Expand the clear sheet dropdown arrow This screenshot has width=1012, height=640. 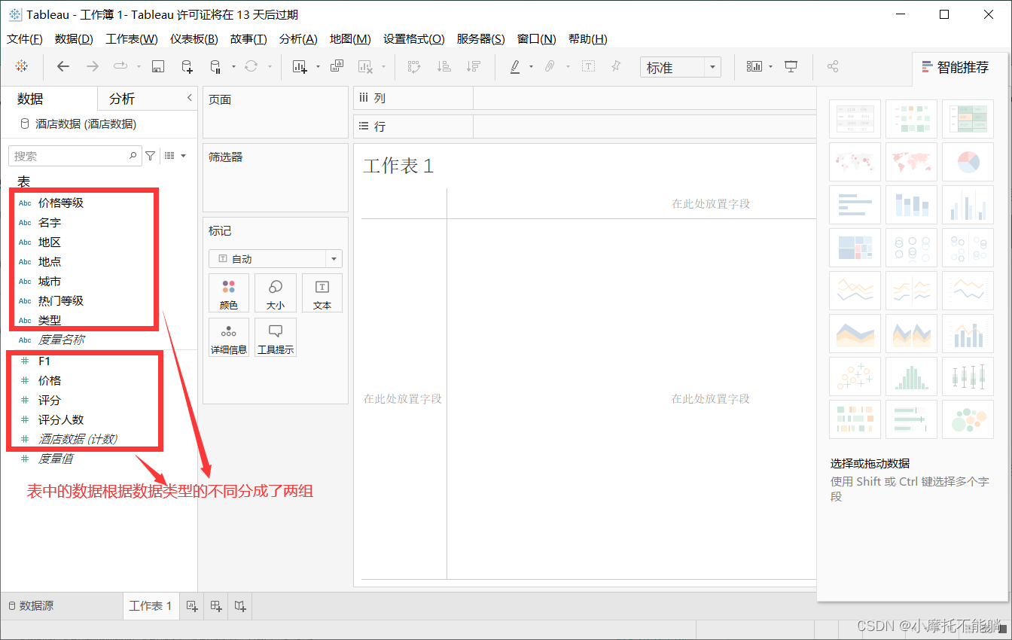click(x=383, y=66)
